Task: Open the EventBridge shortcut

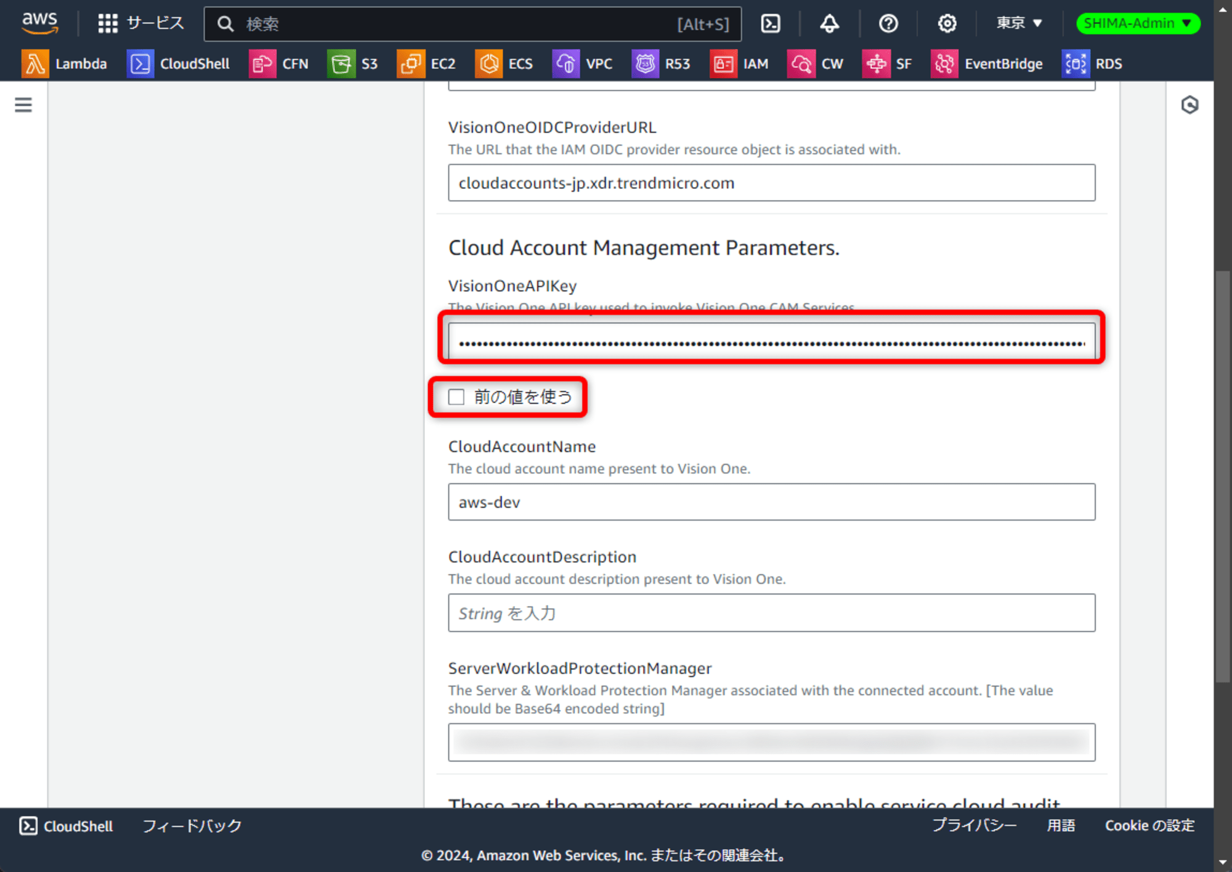Action: [987, 63]
